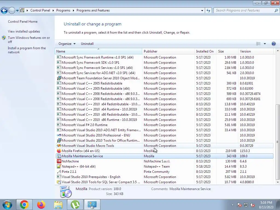Open Windows Explorer from taskbar
Screen dimensions: 280x210
(58, 205)
